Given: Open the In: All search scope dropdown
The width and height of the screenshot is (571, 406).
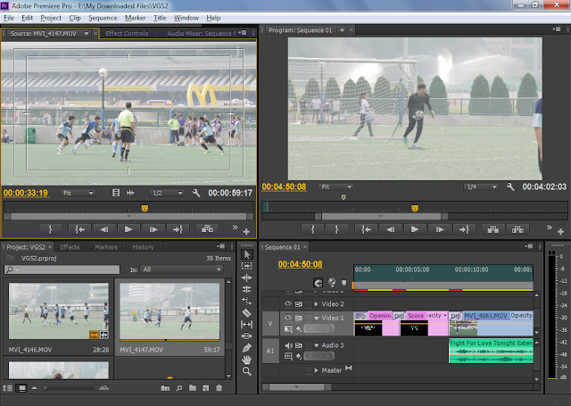Looking at the screenshot, I should (181, 269).
